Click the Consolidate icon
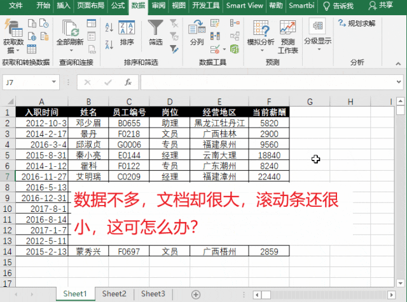This screenshot has height=302, width=407. click(235, 23)
